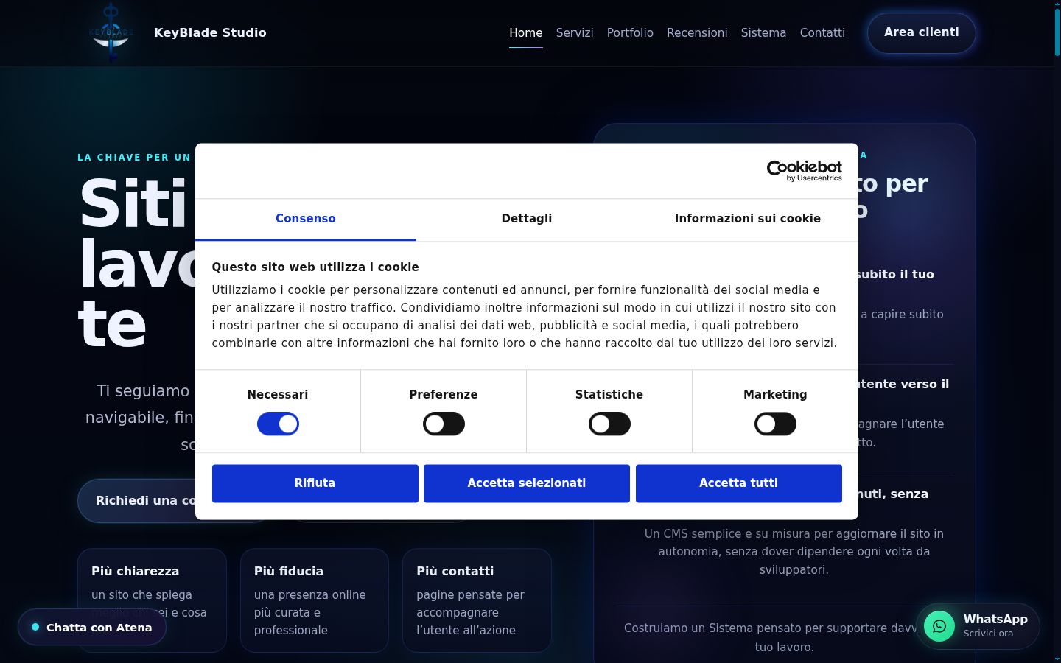Accept all cookies with Accetta tutti
This screenshot has height=663, width=1061.
coord(739,483)
